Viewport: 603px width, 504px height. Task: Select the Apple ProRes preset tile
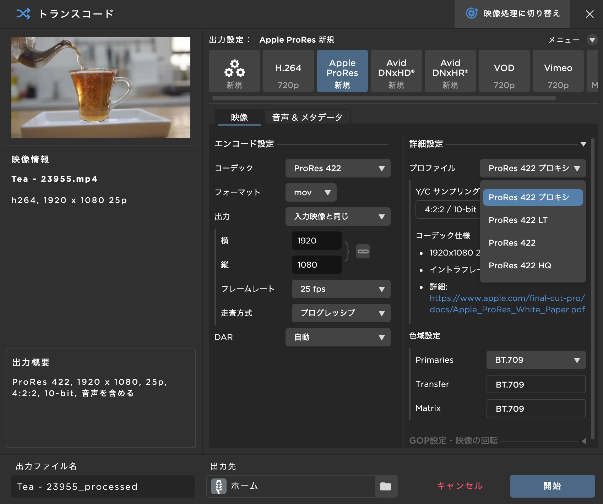click(342, 71)
